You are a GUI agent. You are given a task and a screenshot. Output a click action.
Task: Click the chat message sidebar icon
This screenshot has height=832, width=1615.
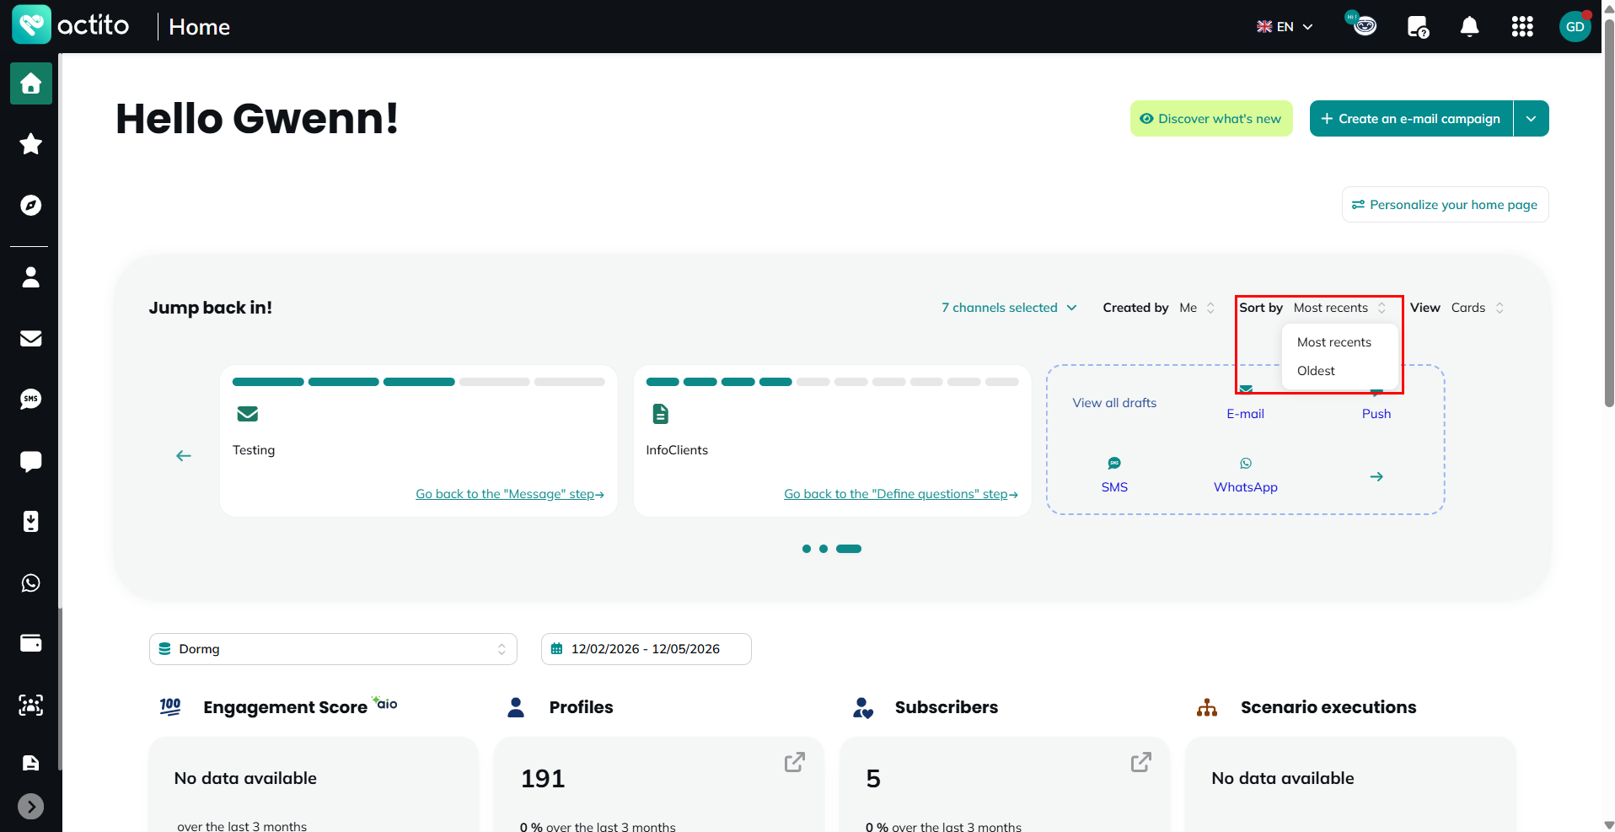31,461
